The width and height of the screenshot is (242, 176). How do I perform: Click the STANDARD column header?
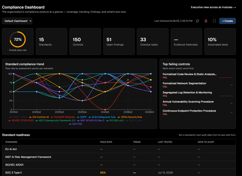coord(11,142)
